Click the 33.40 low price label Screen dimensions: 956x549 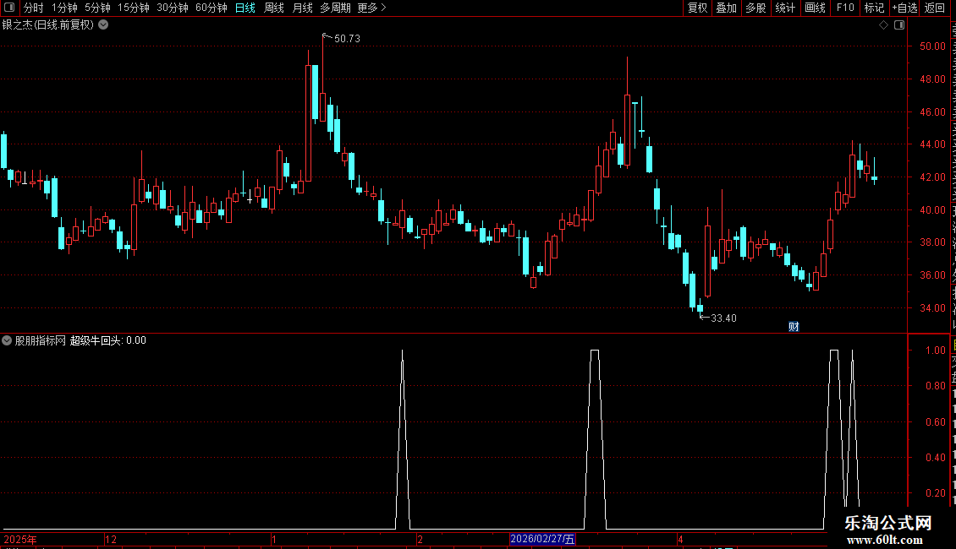pos(723,318)
